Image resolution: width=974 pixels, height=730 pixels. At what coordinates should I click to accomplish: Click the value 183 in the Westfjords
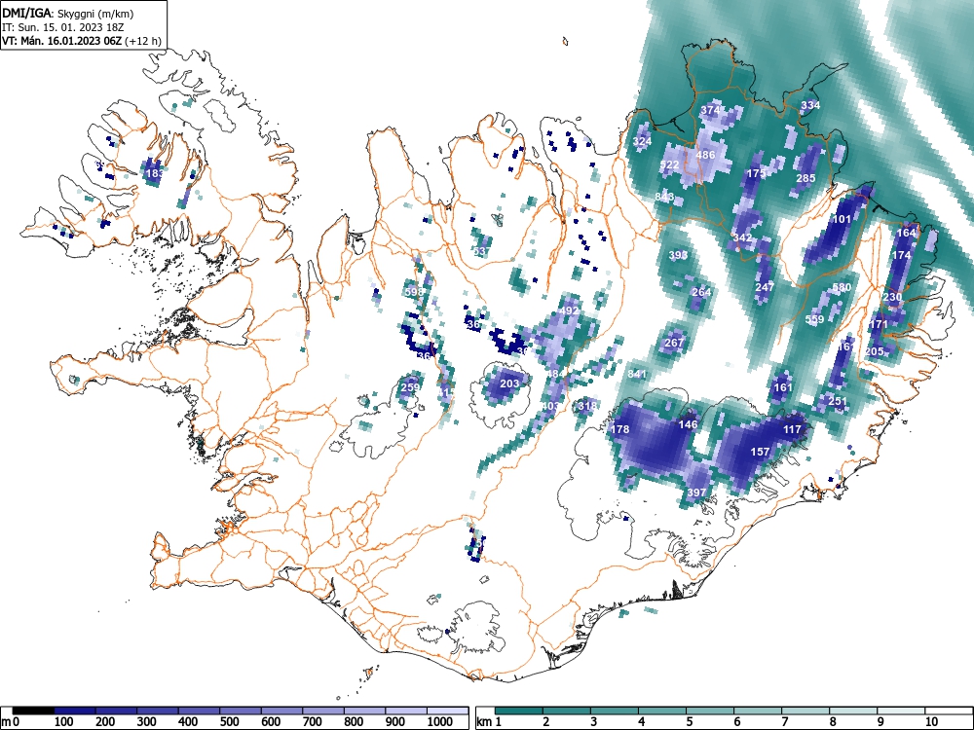click(x=154, y=173)
